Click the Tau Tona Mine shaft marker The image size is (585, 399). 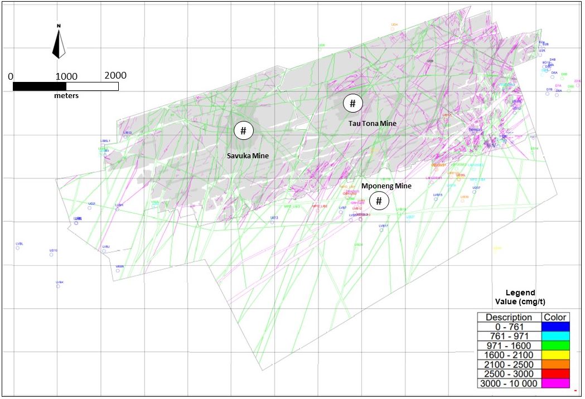352,103
